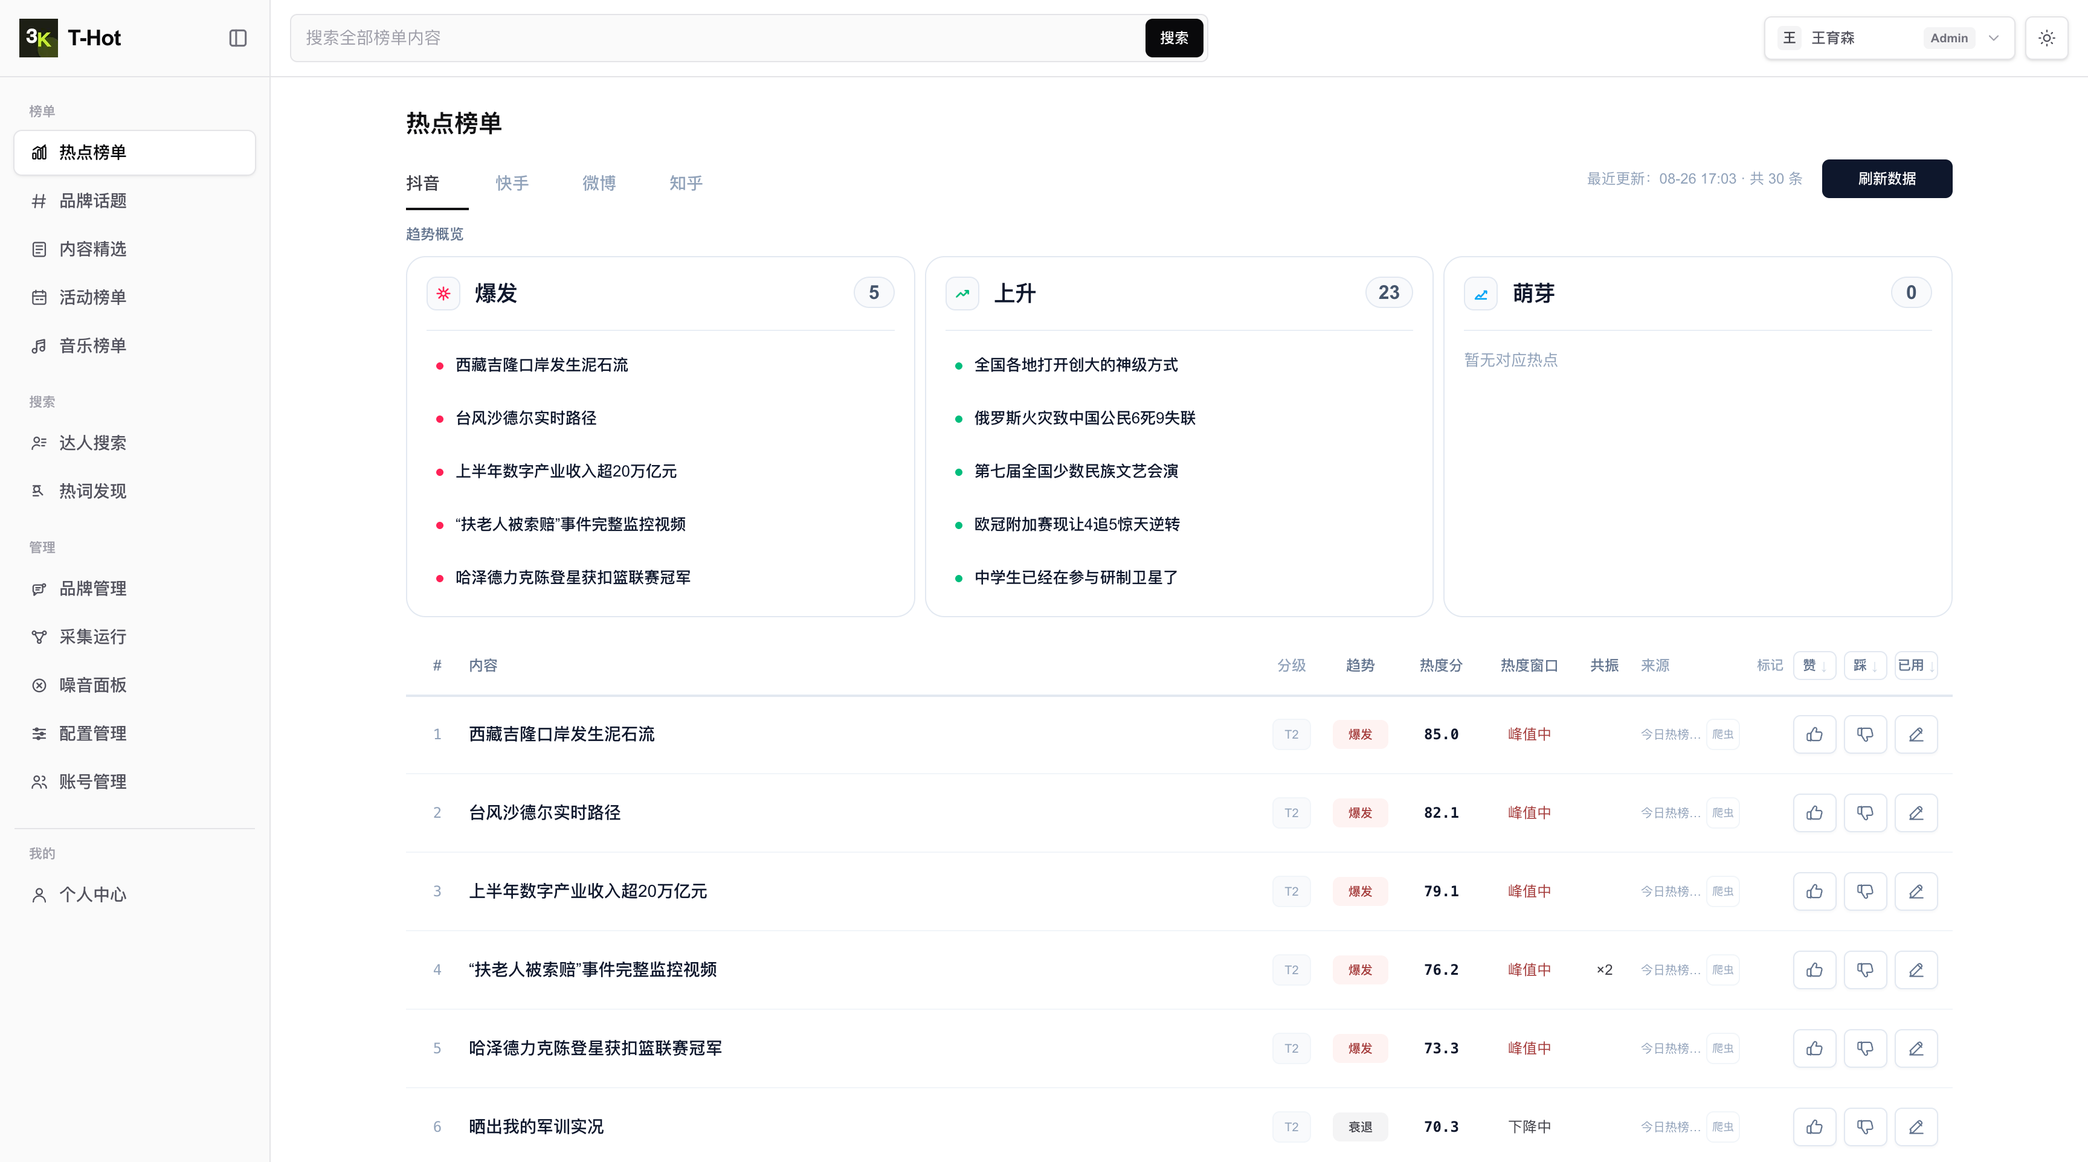Open 配置管理 in the sidebar

point(135,733)
